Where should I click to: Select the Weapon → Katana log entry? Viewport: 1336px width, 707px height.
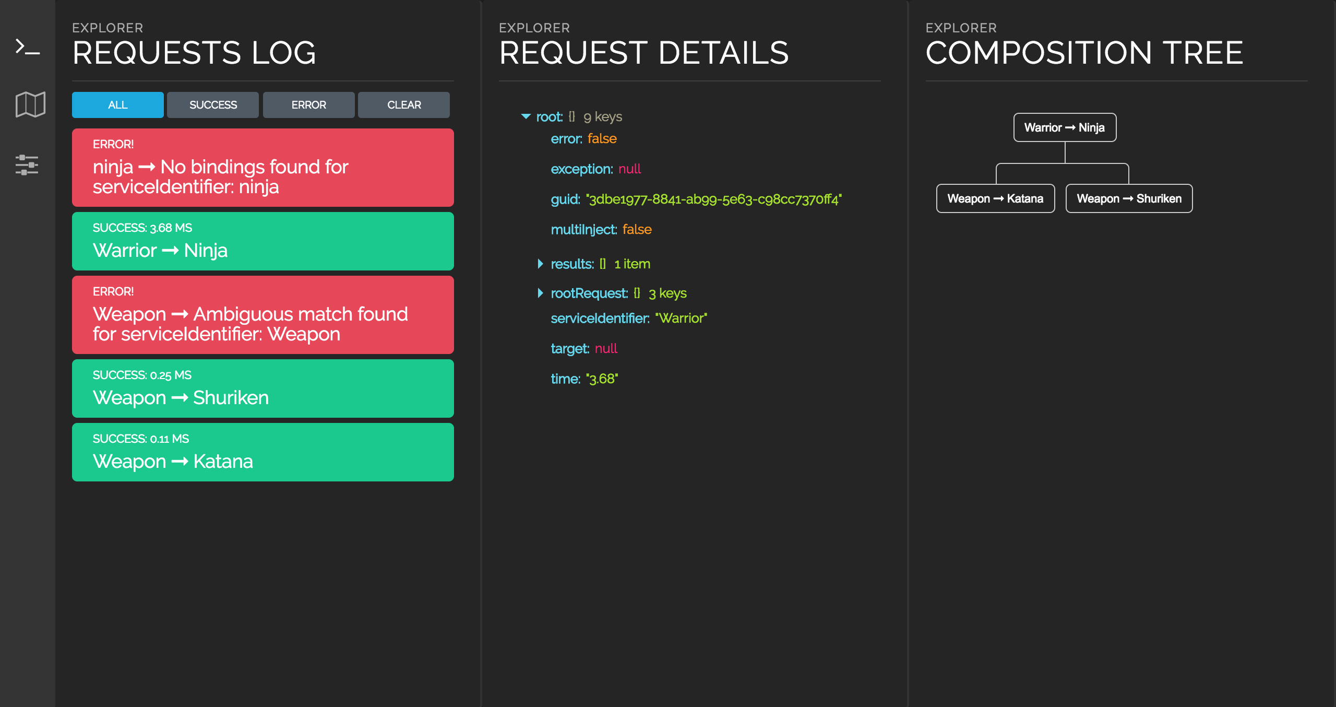click(x=263, y=452)
